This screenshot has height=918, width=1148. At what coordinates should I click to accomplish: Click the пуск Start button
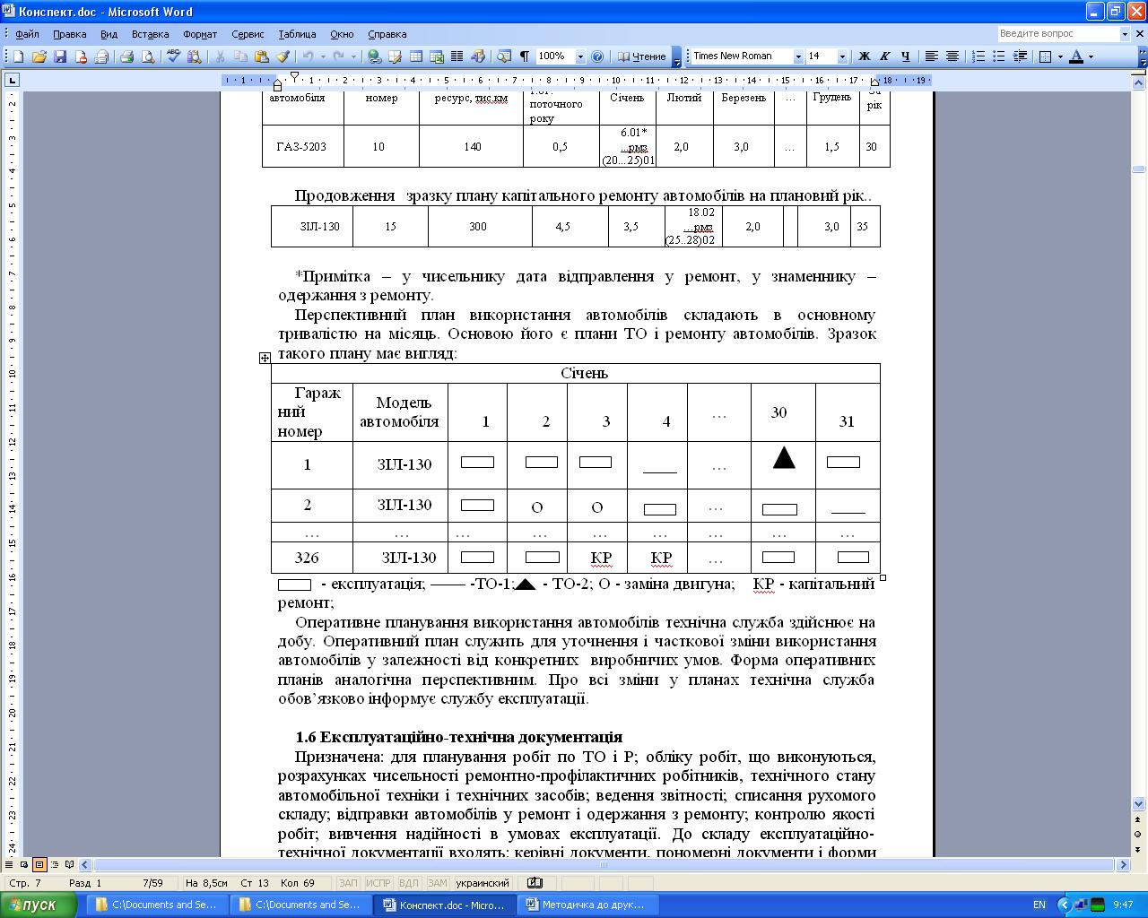point(40,905)
